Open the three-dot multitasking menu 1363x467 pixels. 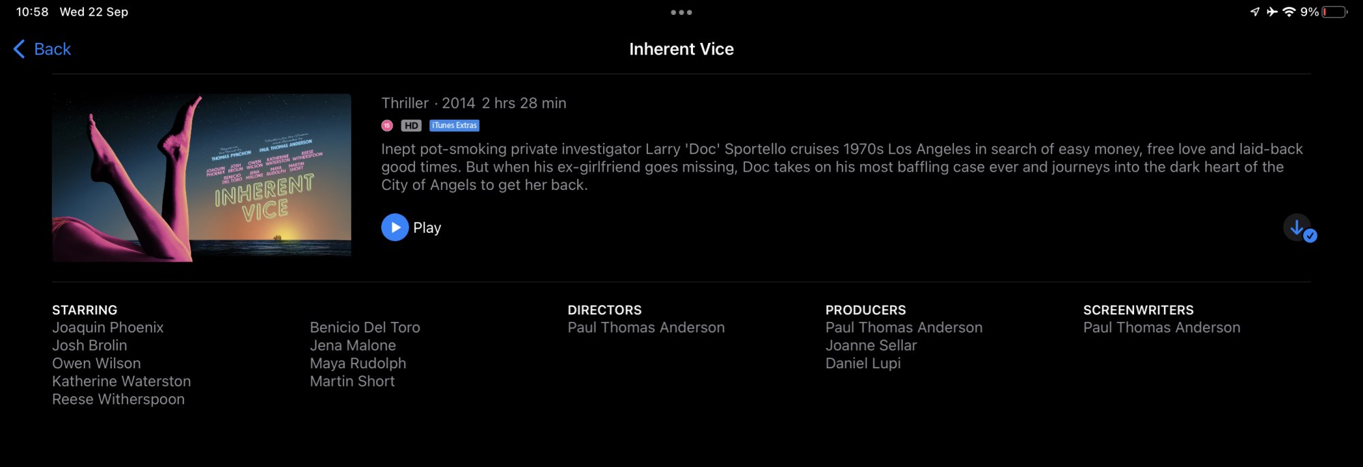(681, 12)
